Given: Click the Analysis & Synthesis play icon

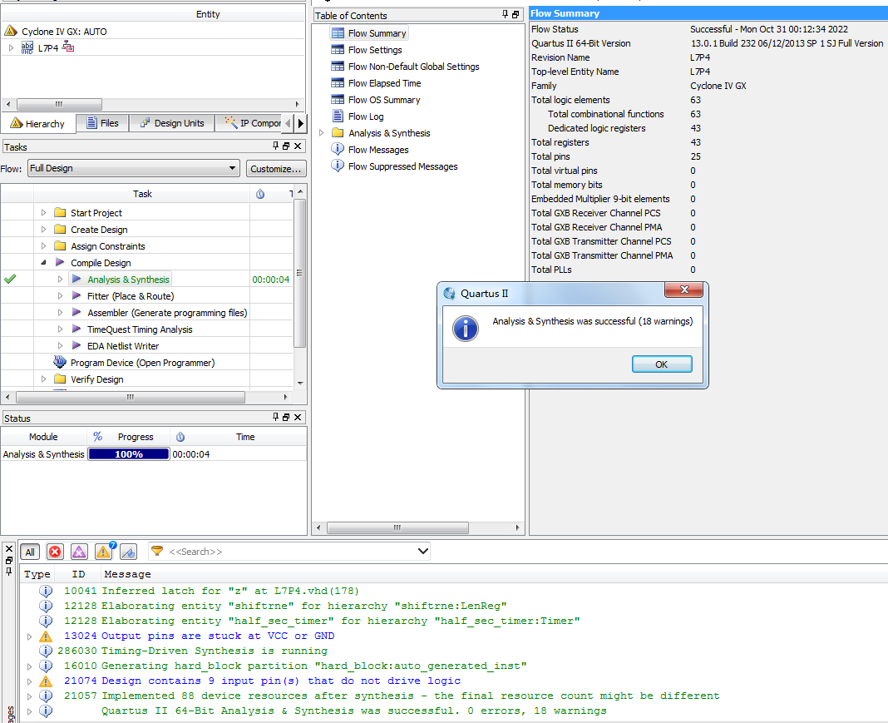Looking at the screenshot, I should tap(76, 280).
